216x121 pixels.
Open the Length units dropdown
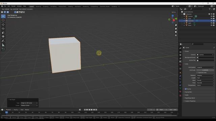point(205,78)
